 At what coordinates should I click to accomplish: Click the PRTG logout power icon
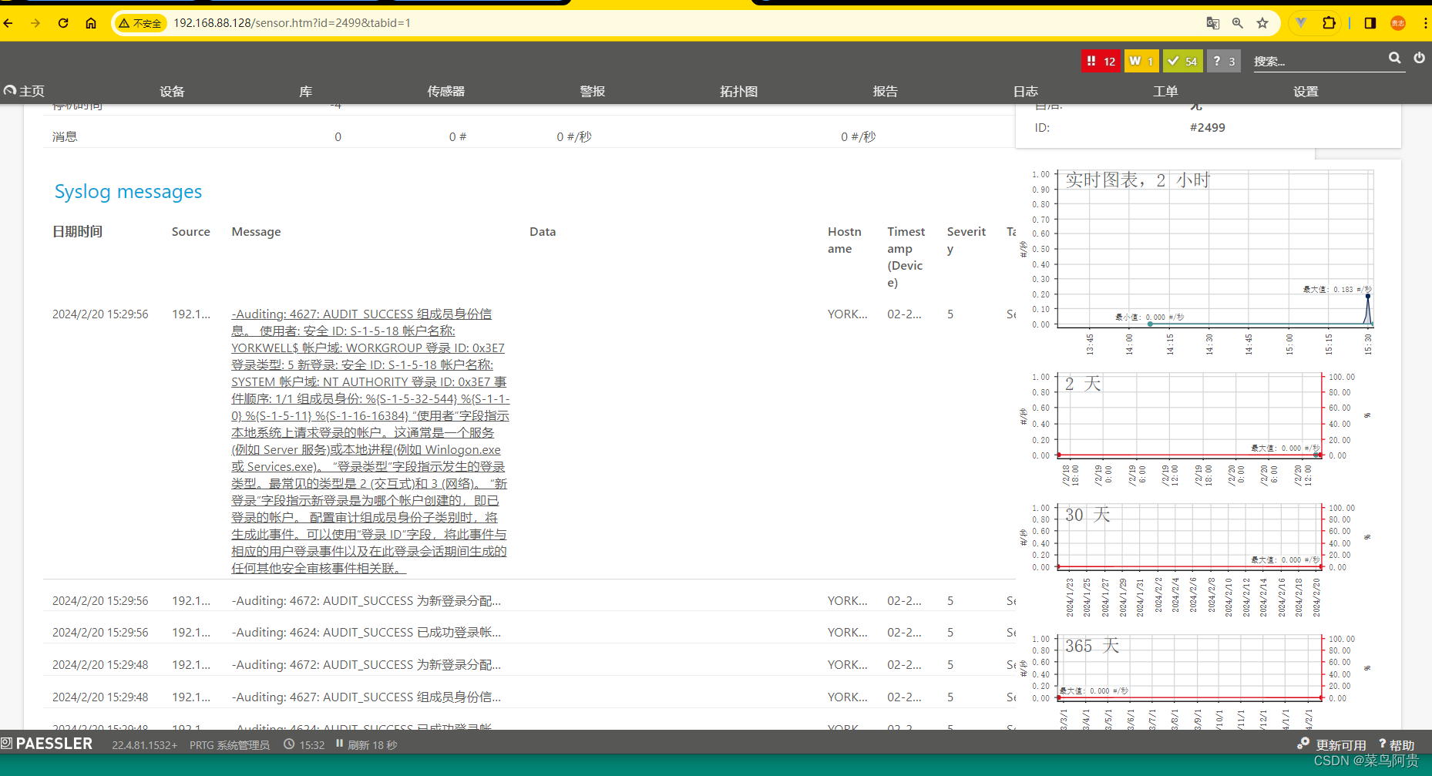tap(1419, 58)
